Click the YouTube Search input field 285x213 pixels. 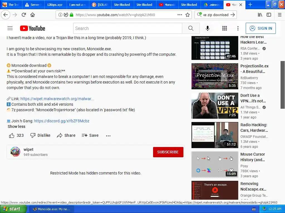click(127, 28)
